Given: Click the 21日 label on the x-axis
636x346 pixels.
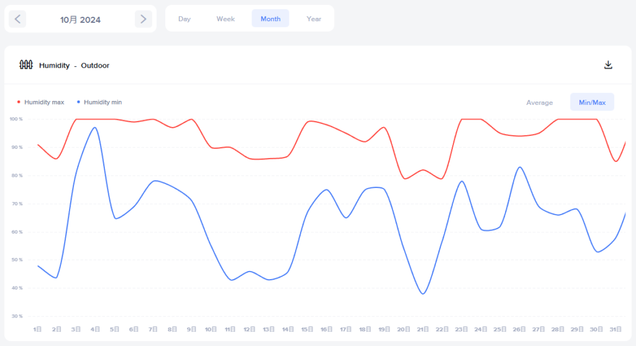Looking at the screenshot, I should (423, 329).
